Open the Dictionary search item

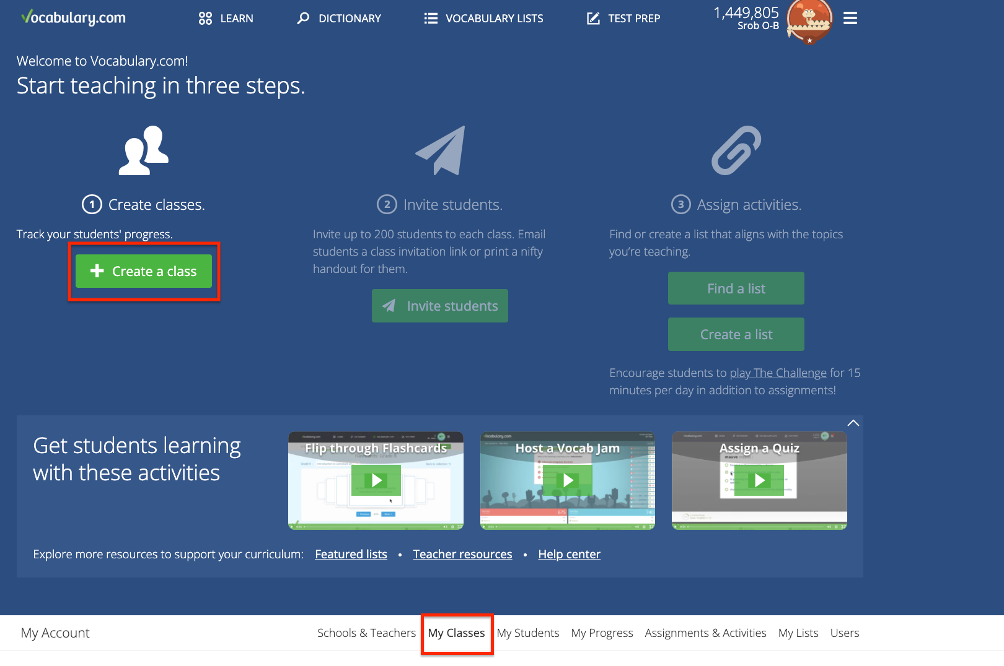(339, 19)
